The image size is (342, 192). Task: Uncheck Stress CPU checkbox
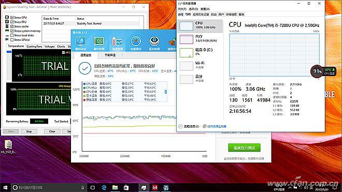click(x=12, y=18)
